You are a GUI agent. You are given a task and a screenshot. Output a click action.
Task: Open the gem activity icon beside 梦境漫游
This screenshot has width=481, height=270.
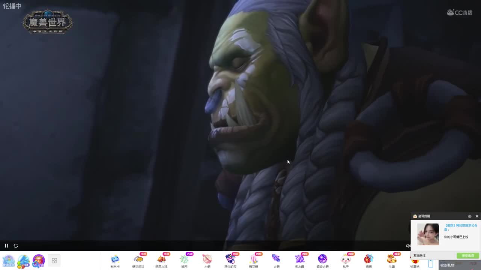tap(23, 261)
